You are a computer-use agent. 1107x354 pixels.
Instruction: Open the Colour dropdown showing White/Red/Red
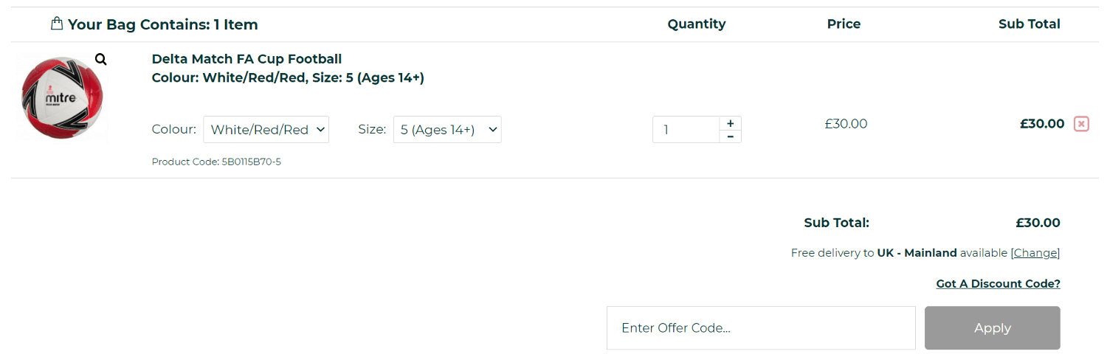click(266, 130)
